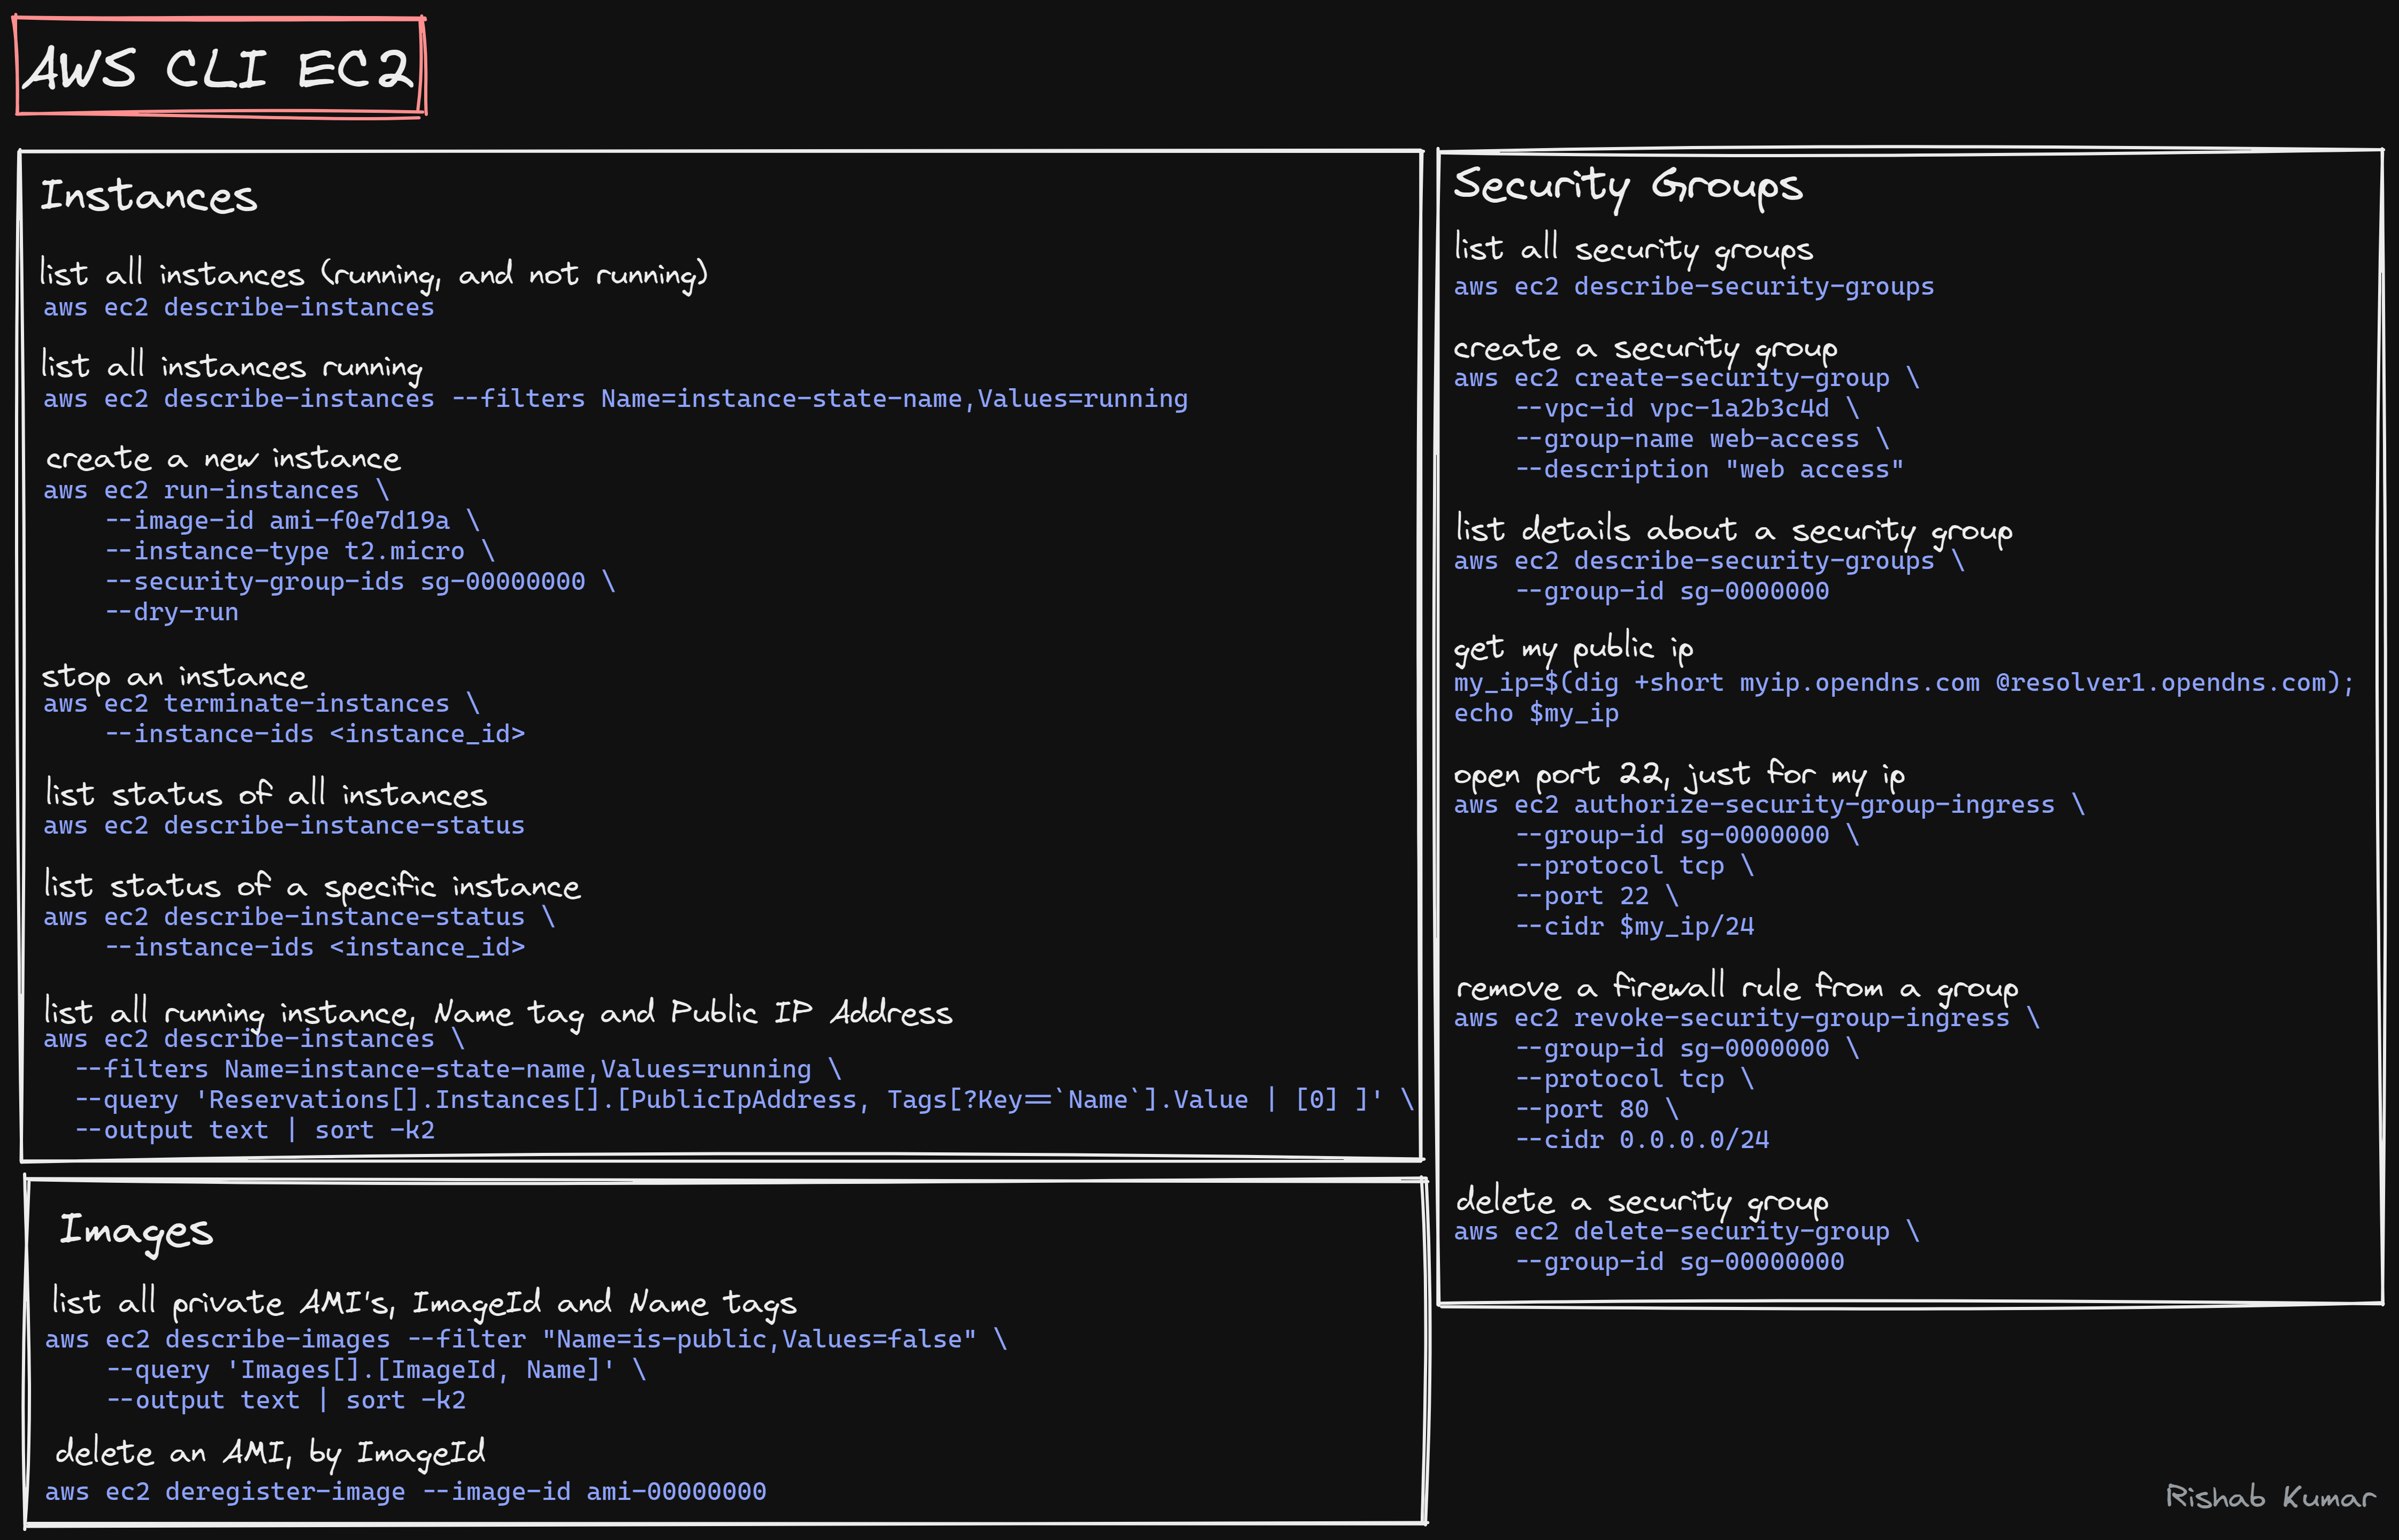This screenshot has width=2399, height=1540.
Task: Click 'remove a firewall rule from a group' caption
Action: click(1737, 988)
